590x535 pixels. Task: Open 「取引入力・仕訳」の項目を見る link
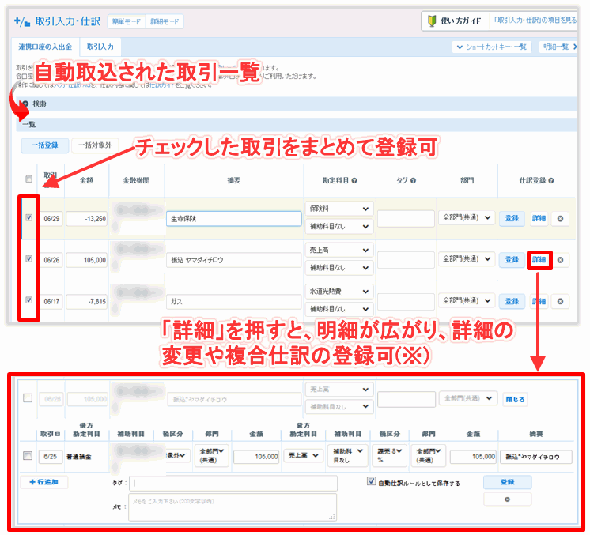point(535,21)
